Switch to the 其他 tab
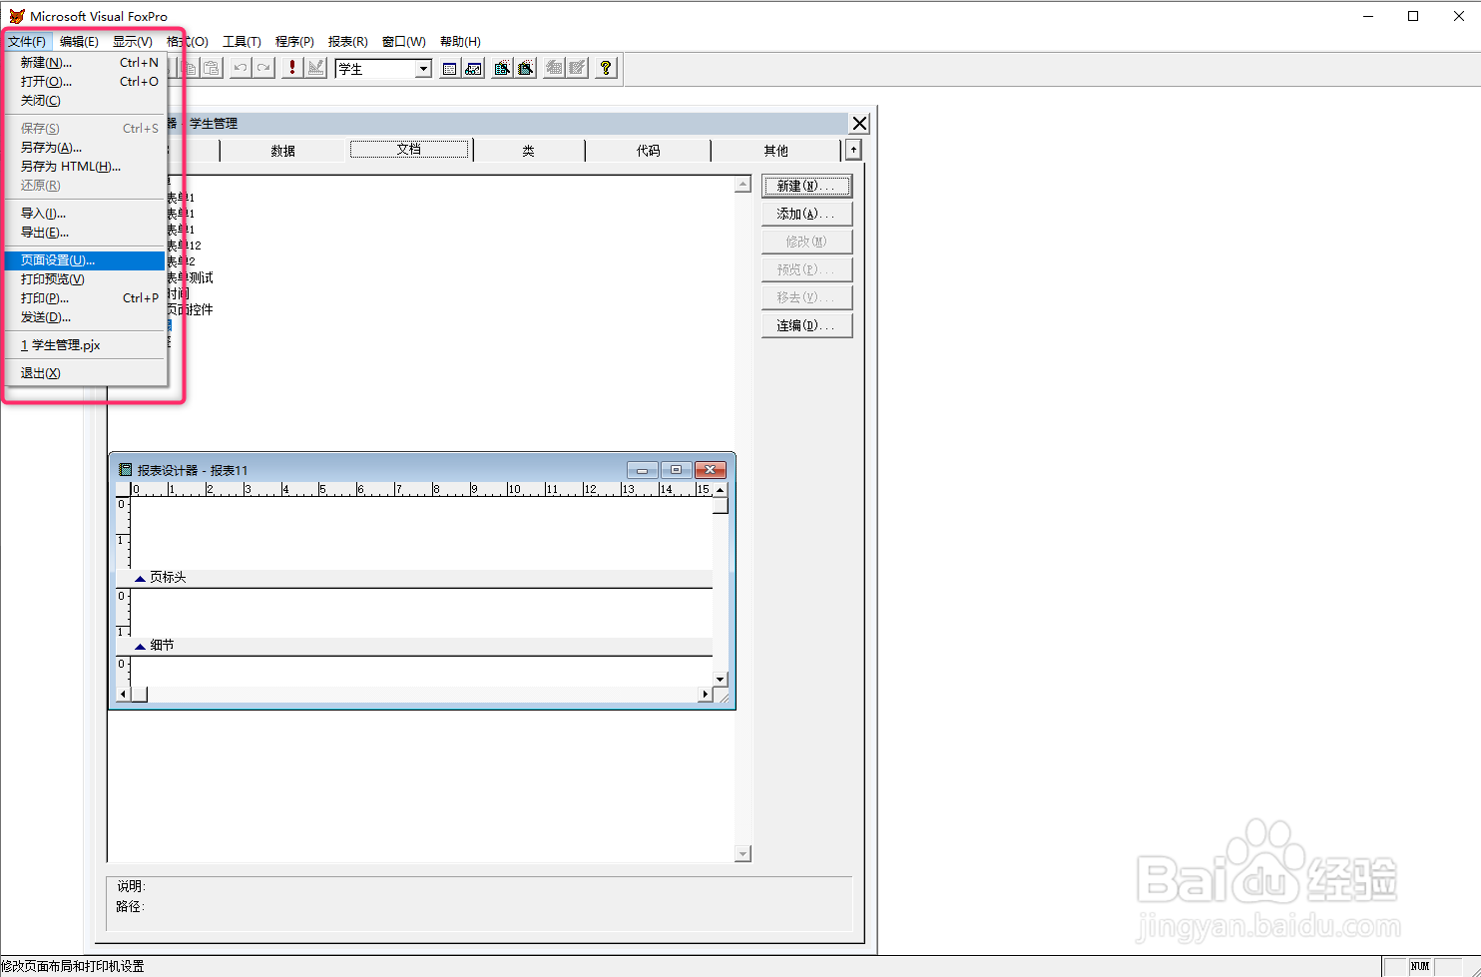 pyautogui.click(x=776, y=151)
